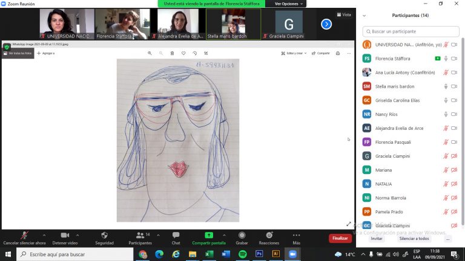Open the Editar y crear menu
The width and height of the screenshot is (465, 261).
click(296, 53)
